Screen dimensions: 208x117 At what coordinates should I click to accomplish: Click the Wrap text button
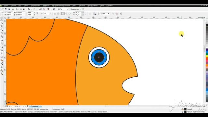click(95, 14)
